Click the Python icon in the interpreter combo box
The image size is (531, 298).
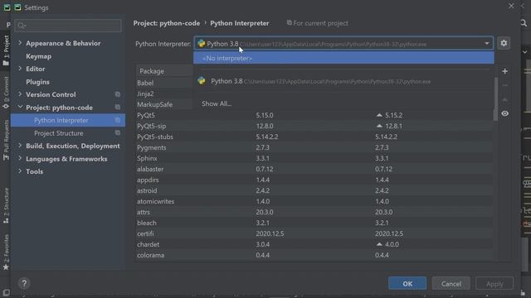click(201, 43)
